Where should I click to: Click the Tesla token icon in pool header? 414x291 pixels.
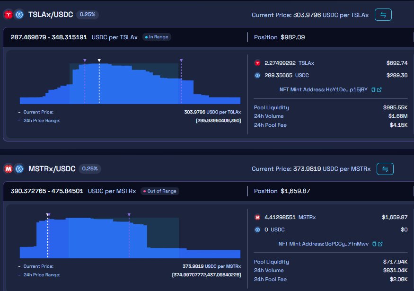click(x=8, y=15)
